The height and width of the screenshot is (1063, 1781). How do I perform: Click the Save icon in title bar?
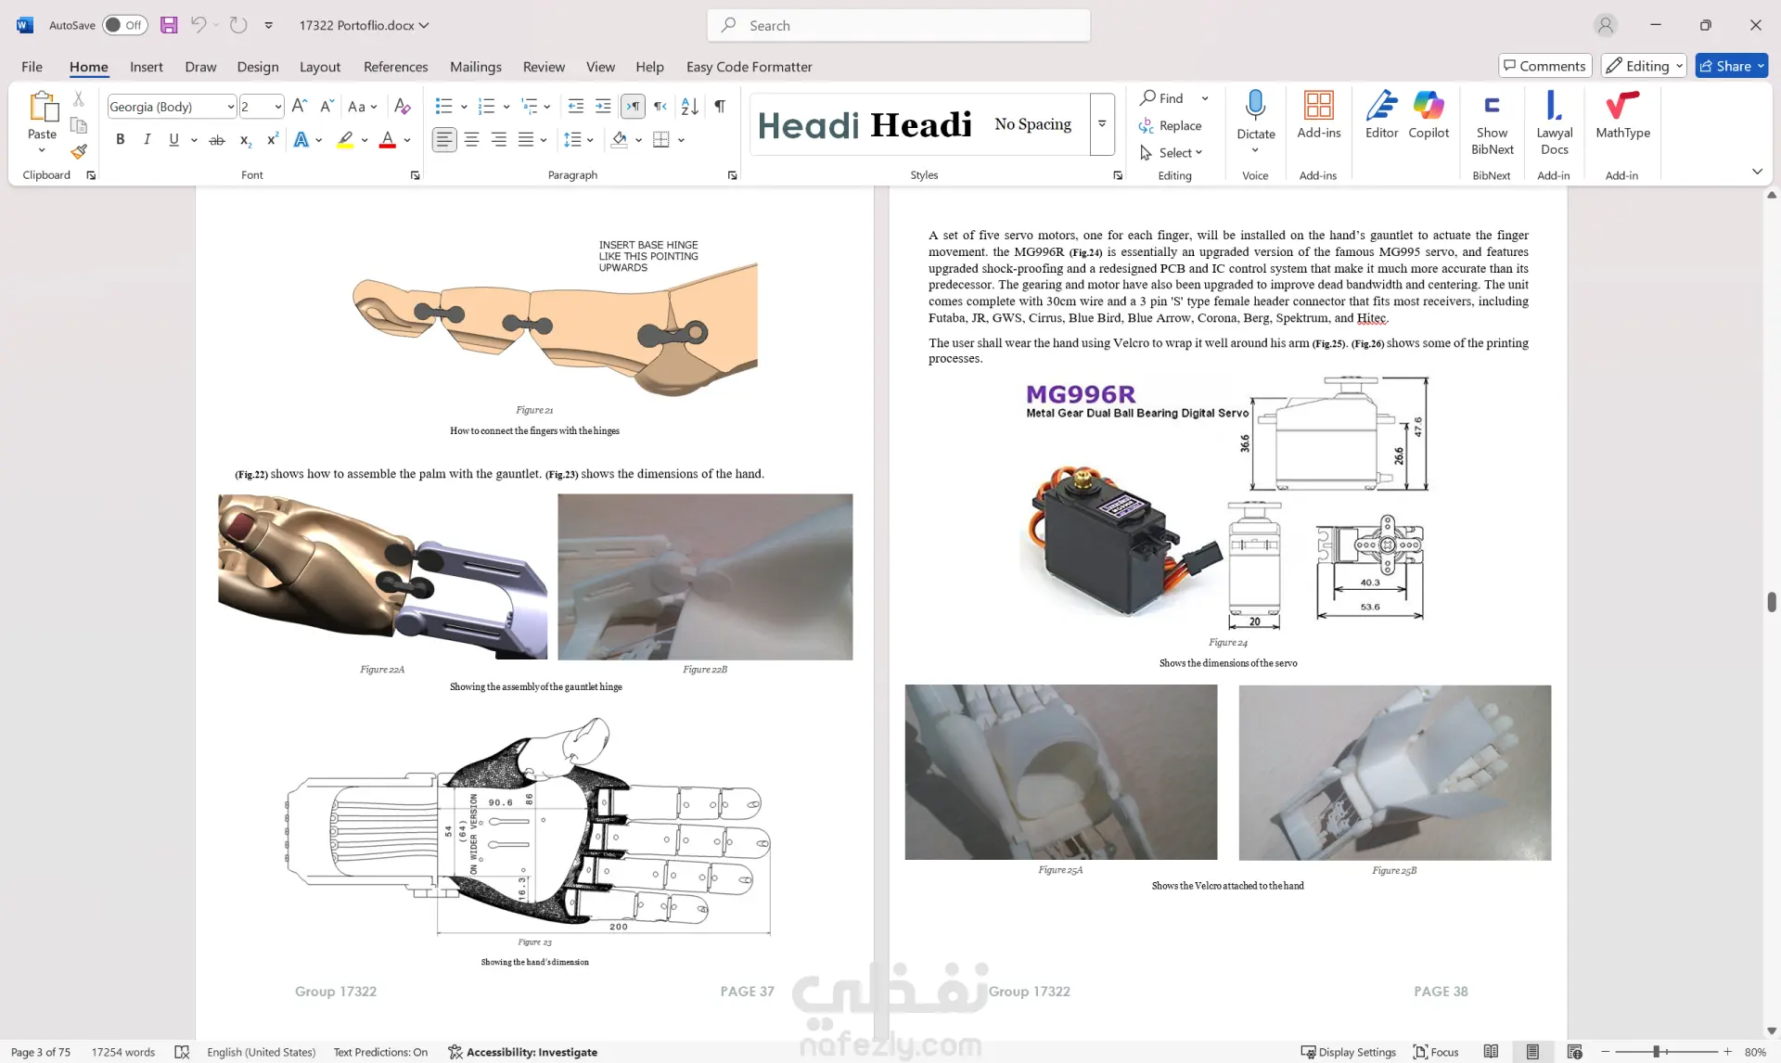pos(169,25)
